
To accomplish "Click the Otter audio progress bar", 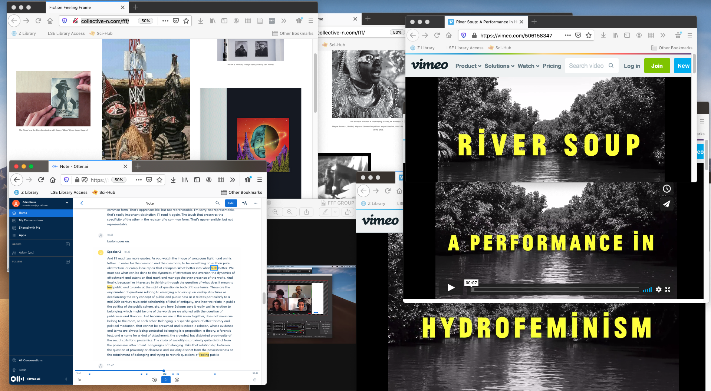I will click(166, 371).
